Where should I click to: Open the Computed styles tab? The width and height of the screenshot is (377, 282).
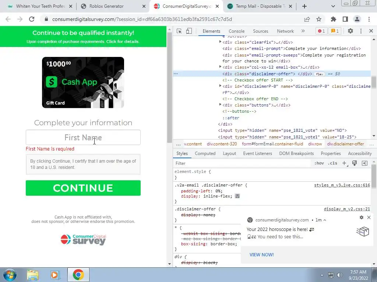205,153
